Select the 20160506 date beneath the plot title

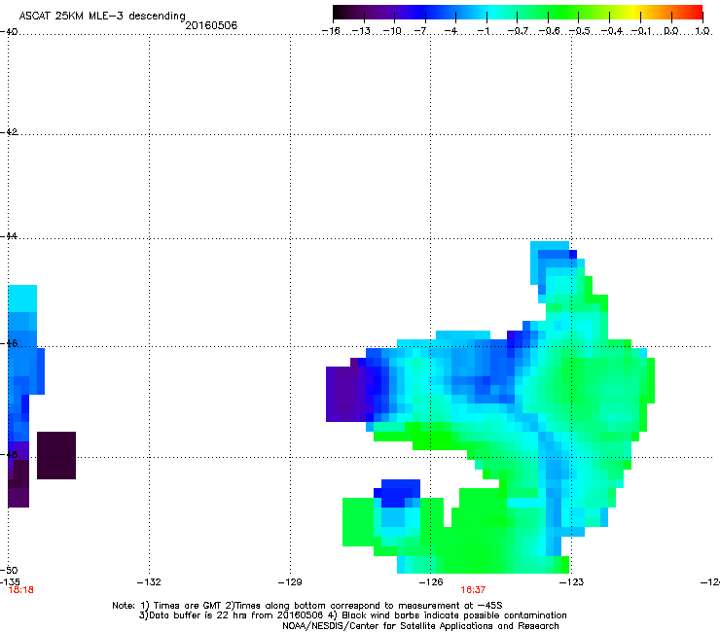[x=211, y=25]
